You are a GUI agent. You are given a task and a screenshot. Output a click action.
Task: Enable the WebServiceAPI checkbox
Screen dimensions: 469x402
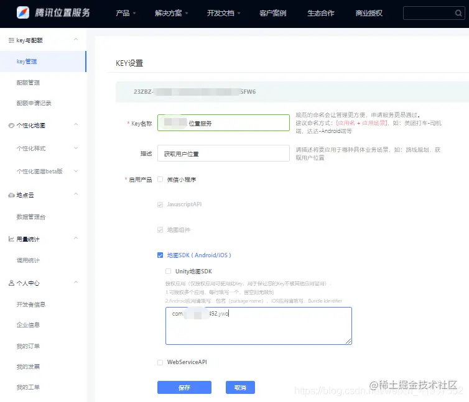pos(160,362)
